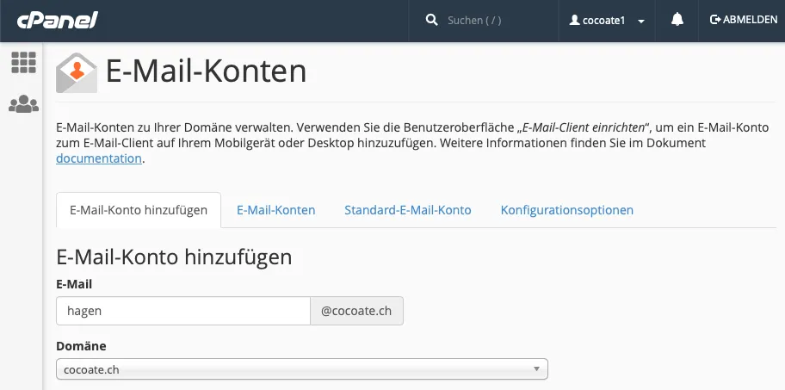Open the notifications bell

[677, 20]
